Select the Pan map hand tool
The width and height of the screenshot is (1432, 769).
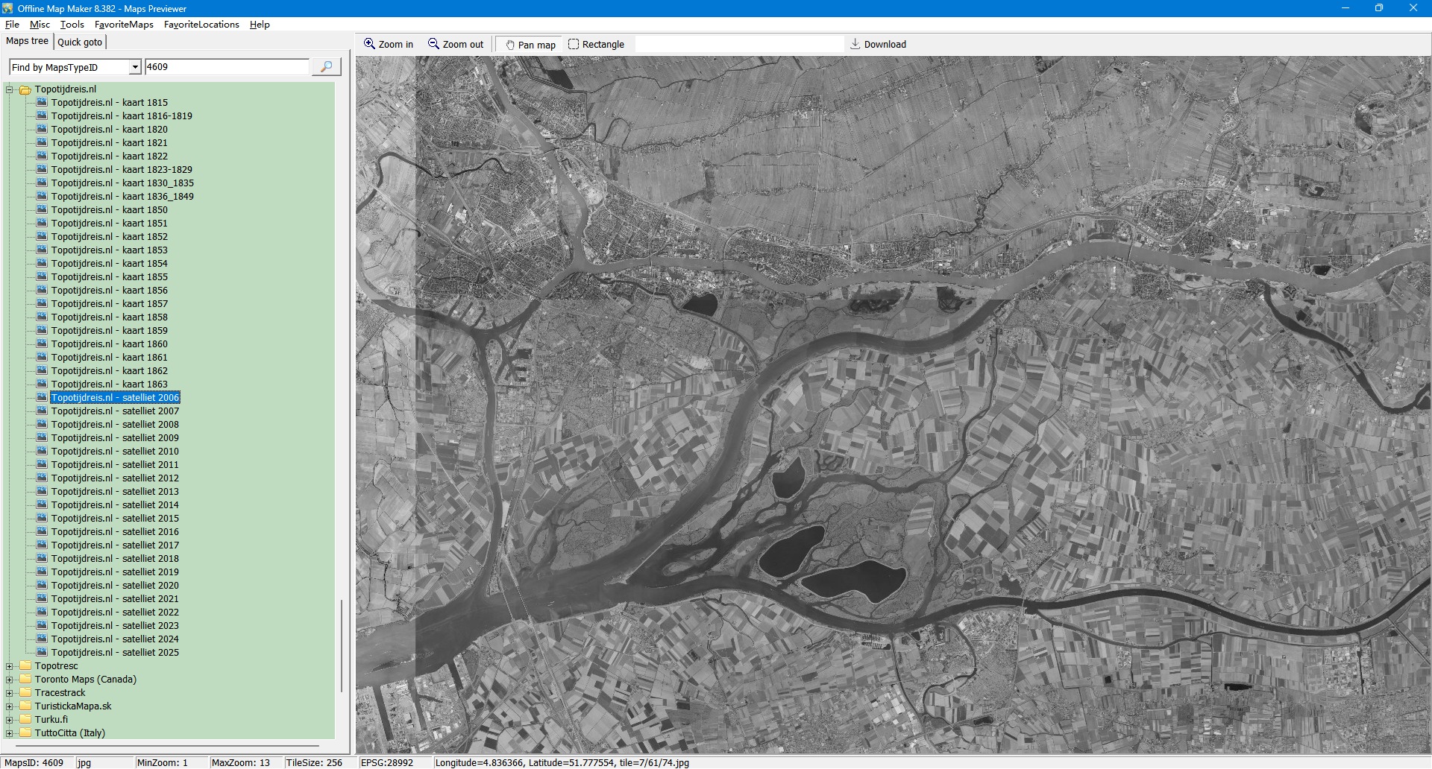tap(510, 45)
